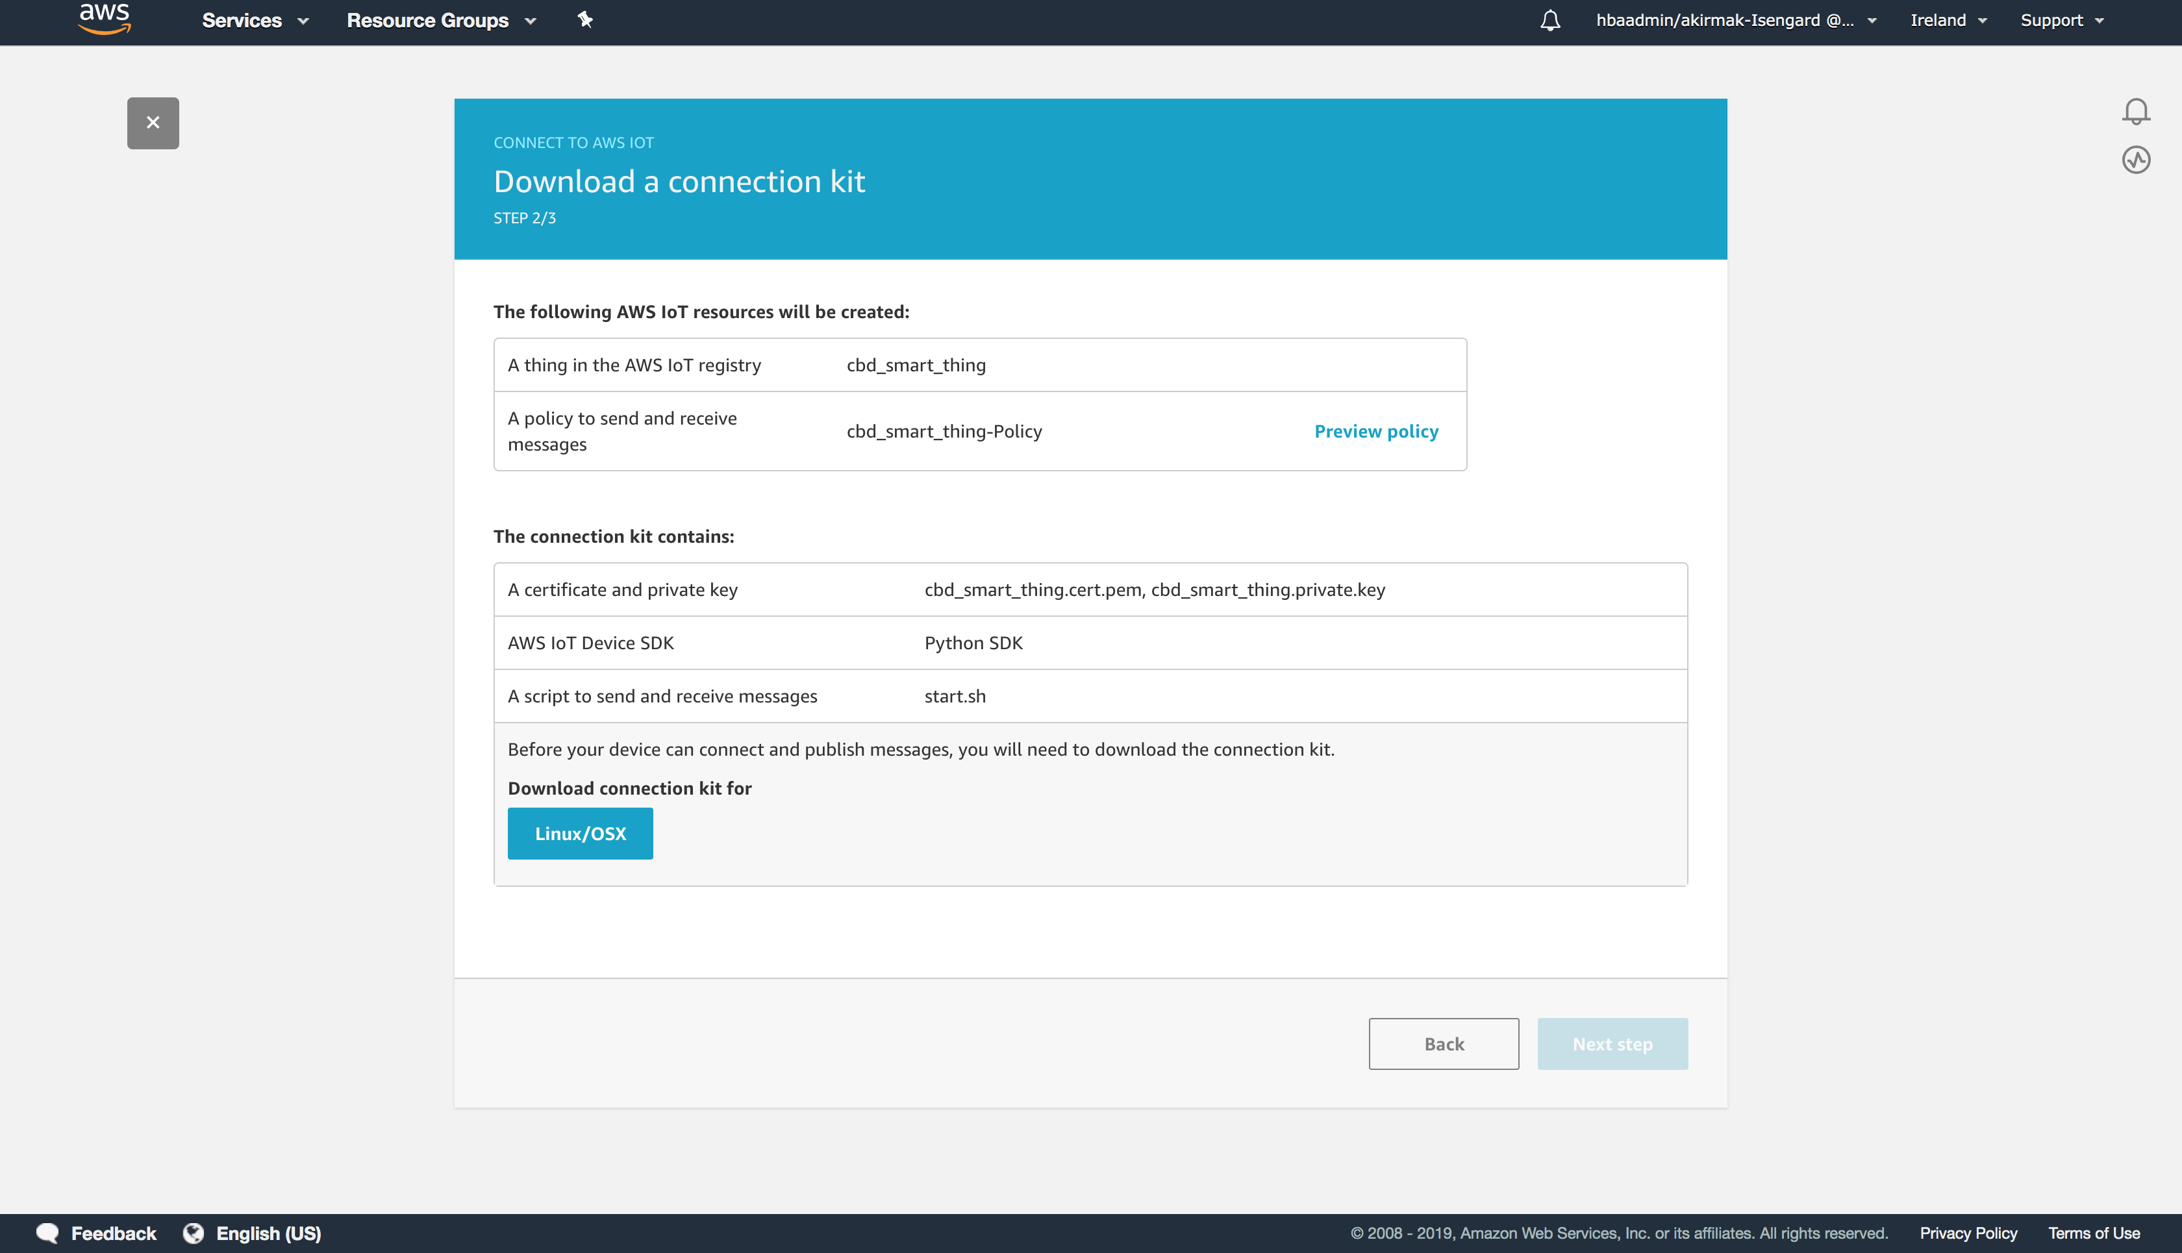Click the CONNECT TO AWS IOT breadcrumb label
The width and height of the screenshot is (2182, 1253).
point(573,143)
